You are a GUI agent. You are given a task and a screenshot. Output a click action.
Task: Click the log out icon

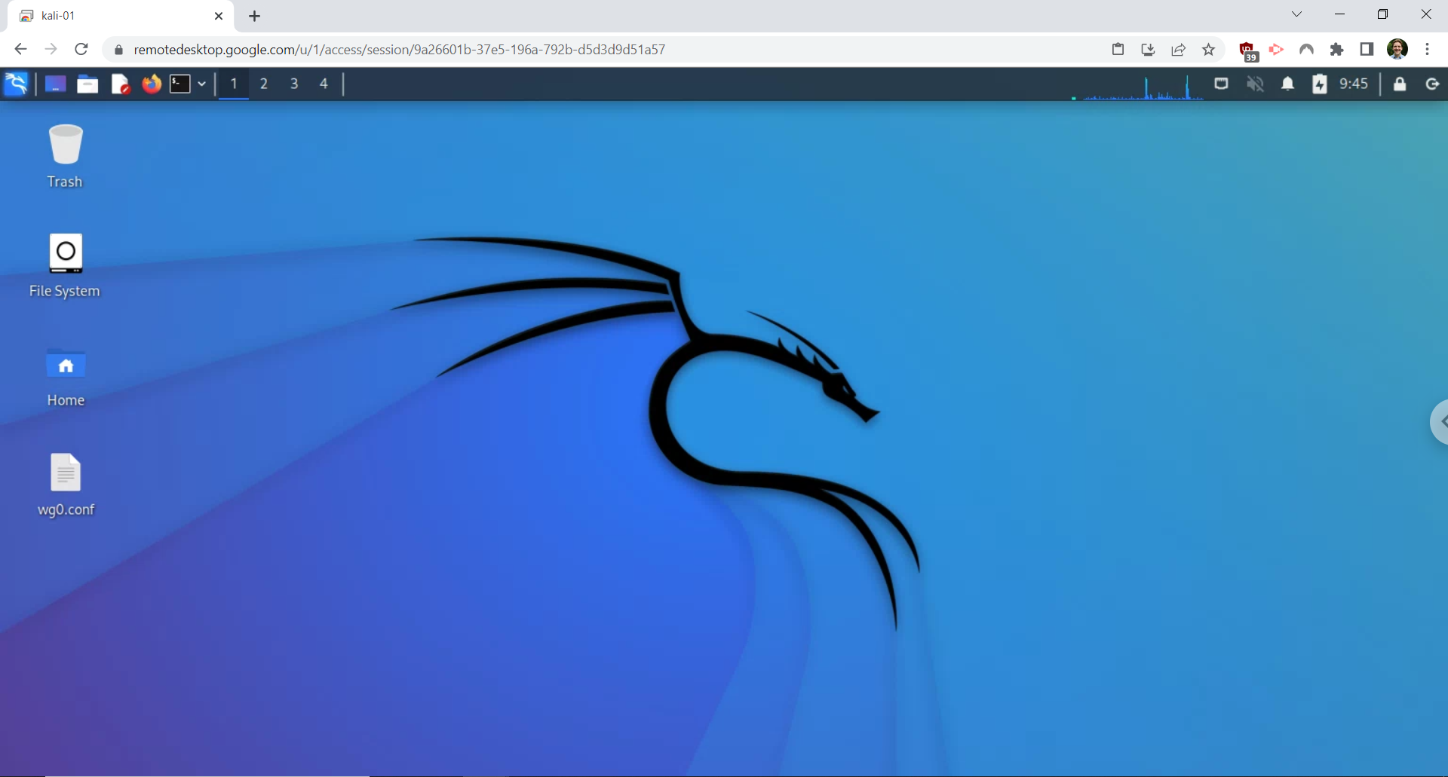pos(1432,84)
